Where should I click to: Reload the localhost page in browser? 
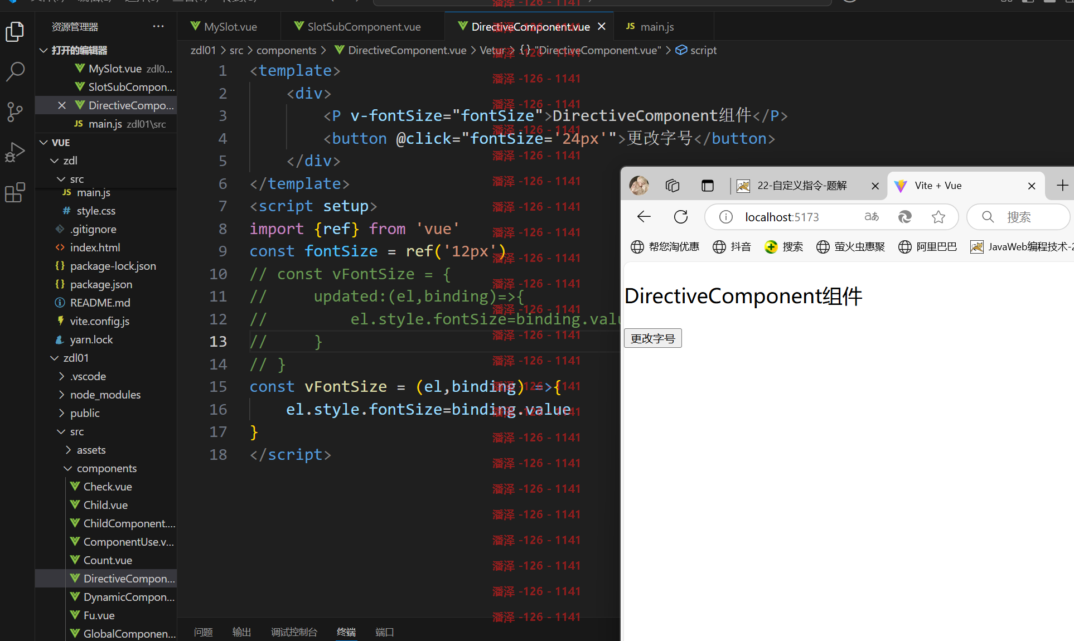(x=681, y=217)
